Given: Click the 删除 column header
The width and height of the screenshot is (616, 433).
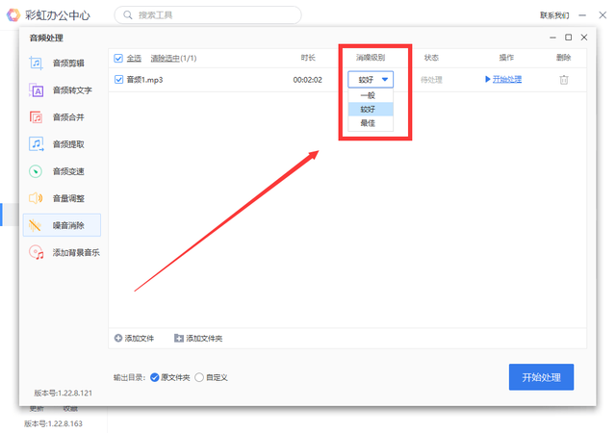Looking at the screenshot, I should (563, 58).
